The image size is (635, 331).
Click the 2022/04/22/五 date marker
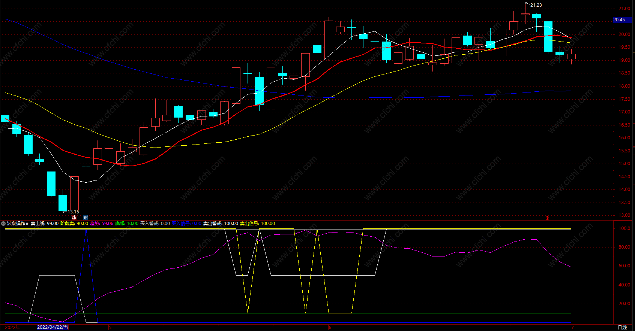tap(53, 327)
